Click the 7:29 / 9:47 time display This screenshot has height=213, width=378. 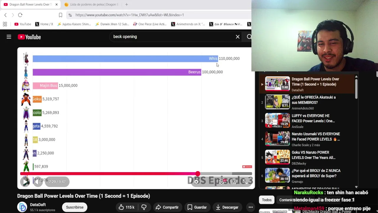pos(57,182)
